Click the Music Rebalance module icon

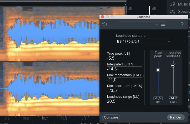[x=173, y=4]
